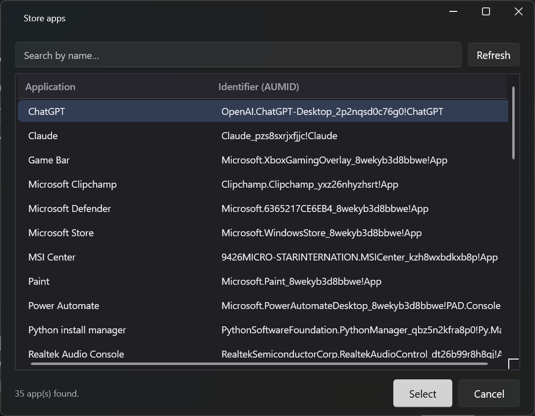Sort by the Application column header
The height and width of the screenshot is (416, 535).
(50, 87)
